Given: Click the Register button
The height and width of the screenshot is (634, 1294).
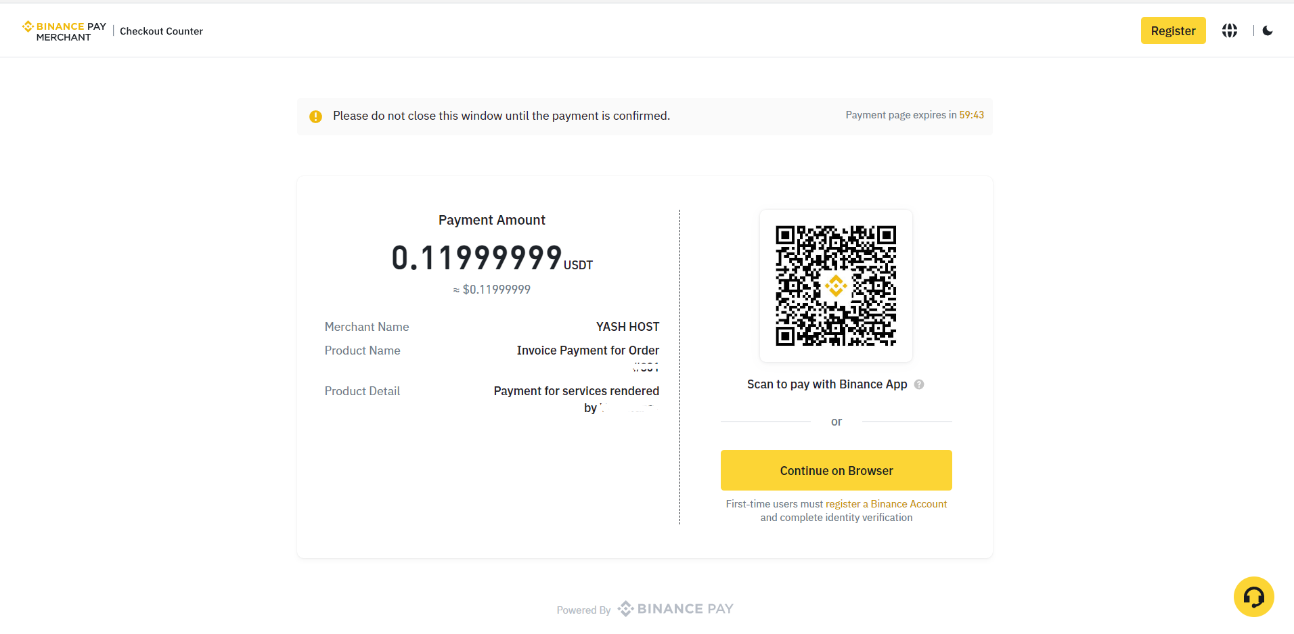Looking at the screenshot, I should 1173,30.
